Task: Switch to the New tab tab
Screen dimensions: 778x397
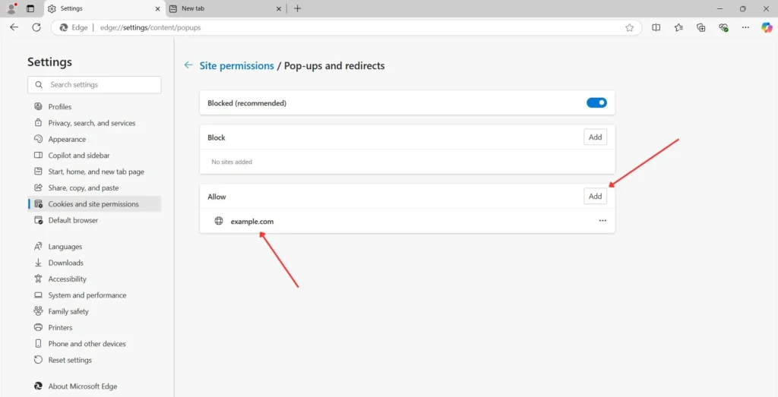Action: (x=226, y=8)
